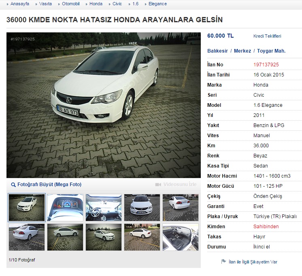Click the flag icon for ad complaint
The width and height of the screenshot is (302, 276).
(223, 261)
